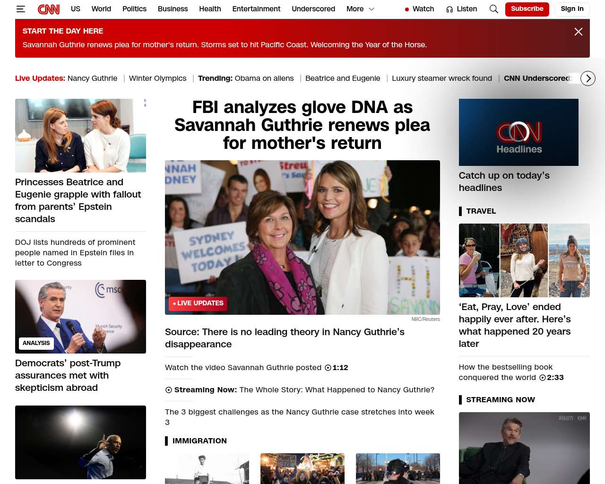This screenshot has height=484, width=605.
Task: Open the protest crowd immigration photo
Action: pos(302,468)
